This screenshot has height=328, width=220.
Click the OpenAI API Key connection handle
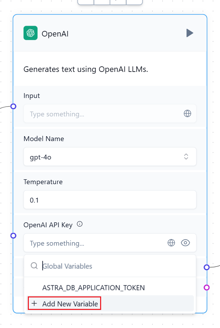point(14,236)
